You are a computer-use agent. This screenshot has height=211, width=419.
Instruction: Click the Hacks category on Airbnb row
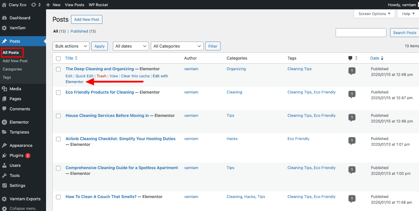point(232,139)
